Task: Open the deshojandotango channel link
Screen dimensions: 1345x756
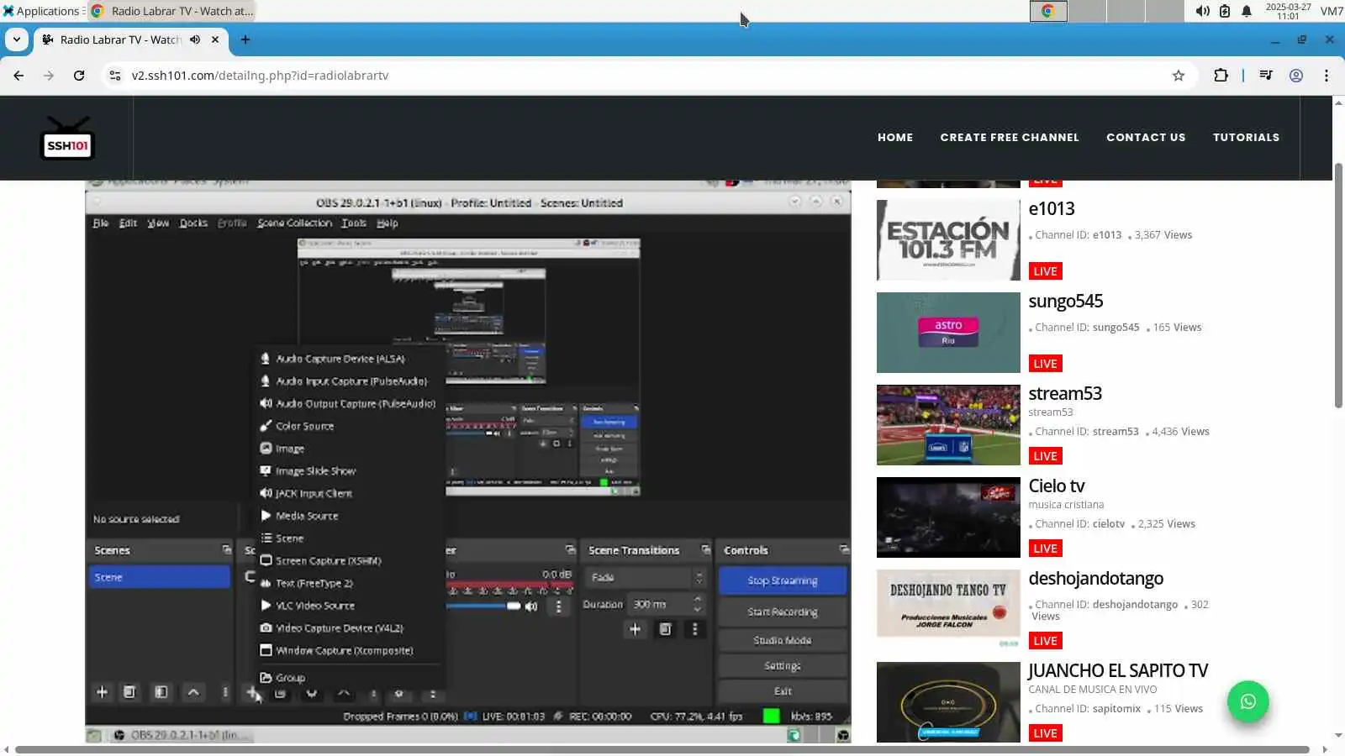Action: [1096, 578]
